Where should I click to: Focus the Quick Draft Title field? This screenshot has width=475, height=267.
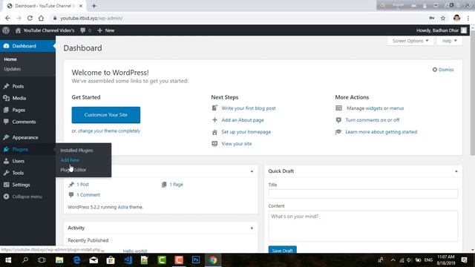coord(363,194)
